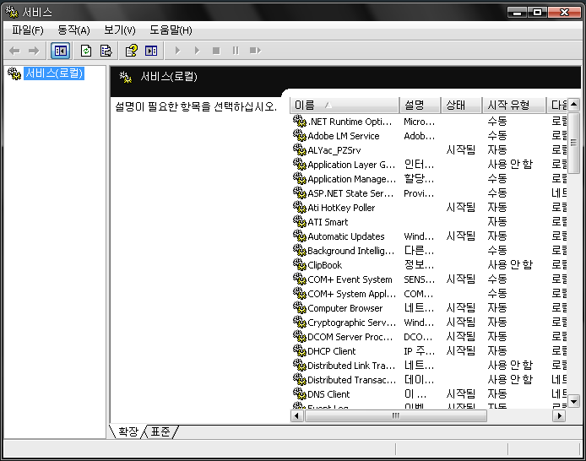Maximize the 서비스 window
This screenshot has width=586, height=461.
(x=537, y=13)
